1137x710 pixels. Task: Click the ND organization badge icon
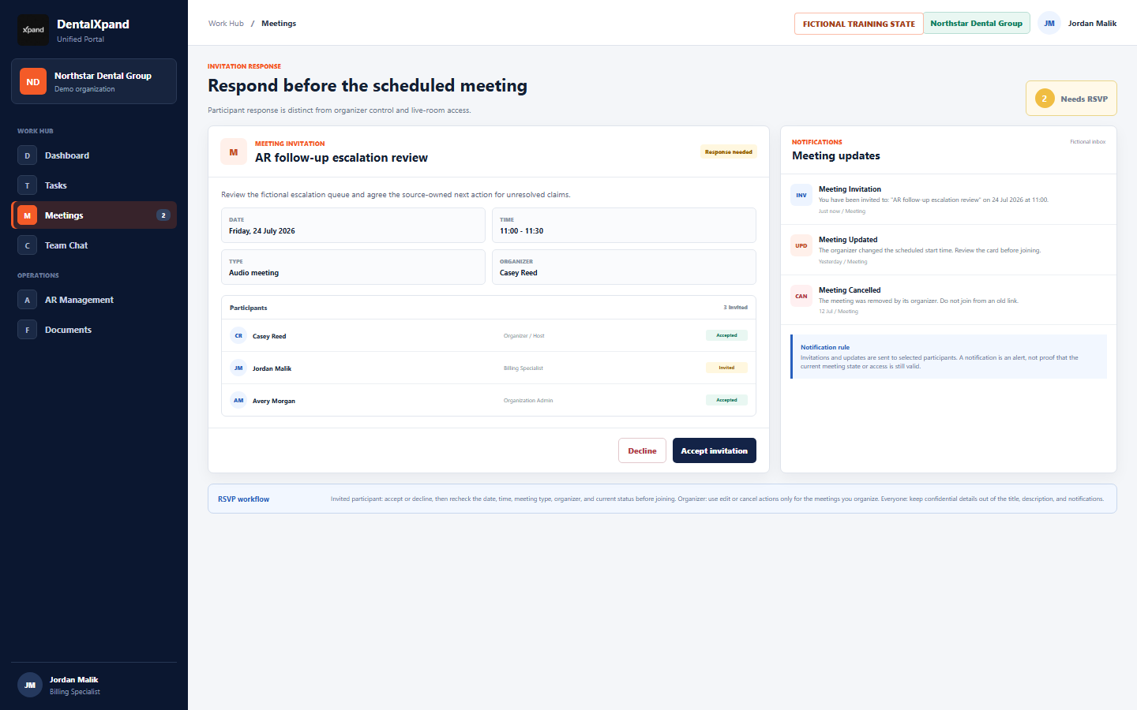(x=33, y=81)
